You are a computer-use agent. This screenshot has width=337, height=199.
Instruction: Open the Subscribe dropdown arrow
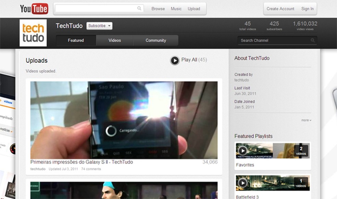(109, 26)
